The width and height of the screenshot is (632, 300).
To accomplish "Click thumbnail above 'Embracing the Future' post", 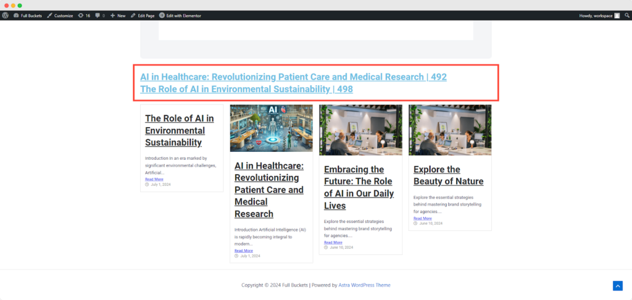I will (360, 130).
